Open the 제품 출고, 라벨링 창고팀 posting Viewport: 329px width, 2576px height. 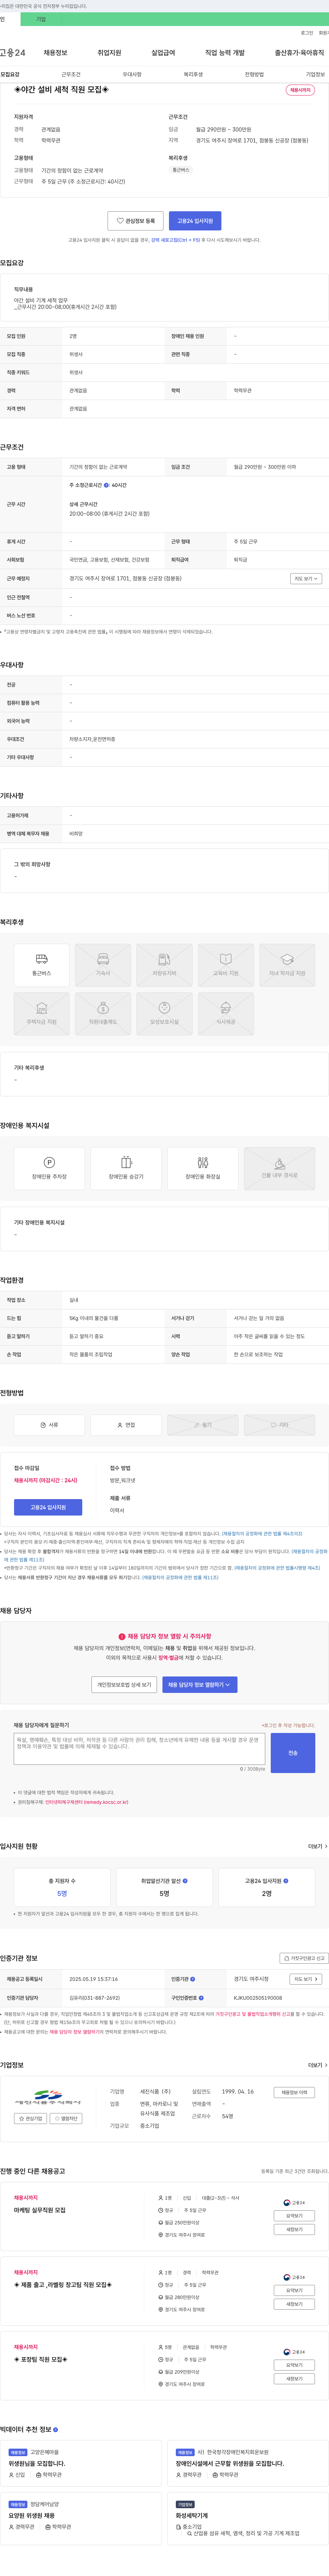tap(63, 2285)
